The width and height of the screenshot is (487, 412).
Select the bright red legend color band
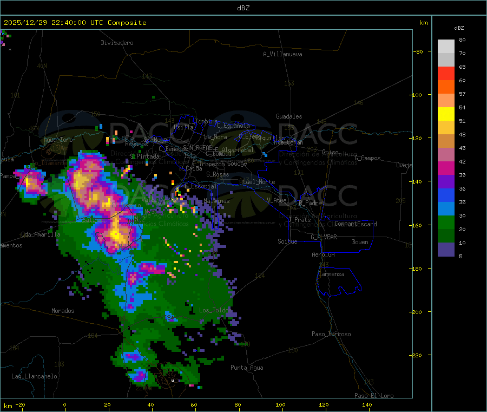pos(446,73)
